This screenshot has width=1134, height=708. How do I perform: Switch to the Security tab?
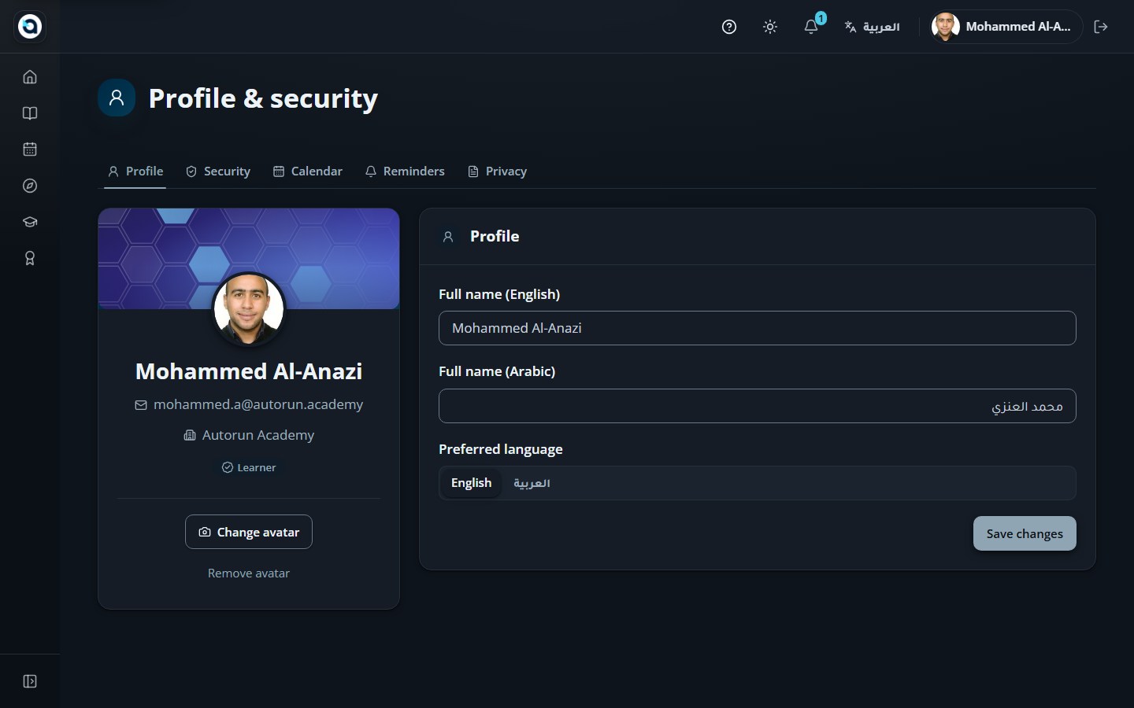click(x=218, y=171)
